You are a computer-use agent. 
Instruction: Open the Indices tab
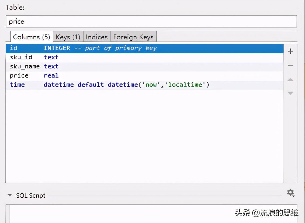click(x=97, y=37)
